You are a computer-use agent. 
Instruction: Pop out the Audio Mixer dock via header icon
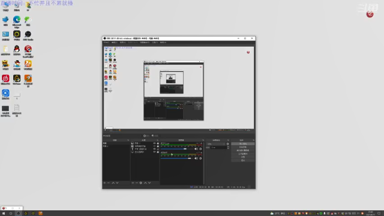(203, 140)
